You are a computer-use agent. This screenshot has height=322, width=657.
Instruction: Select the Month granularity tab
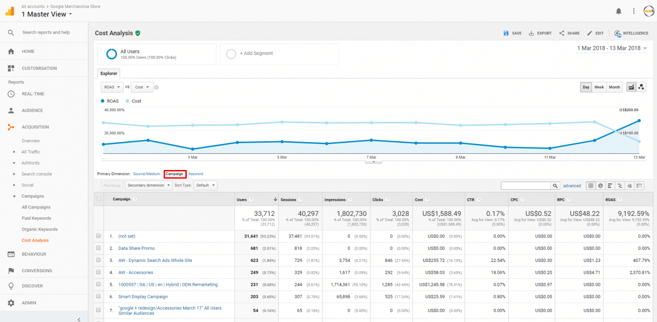click(614, 87)
